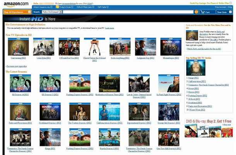Open the Terminator Season 1 cover thumbnail

[x=21, y=137]
